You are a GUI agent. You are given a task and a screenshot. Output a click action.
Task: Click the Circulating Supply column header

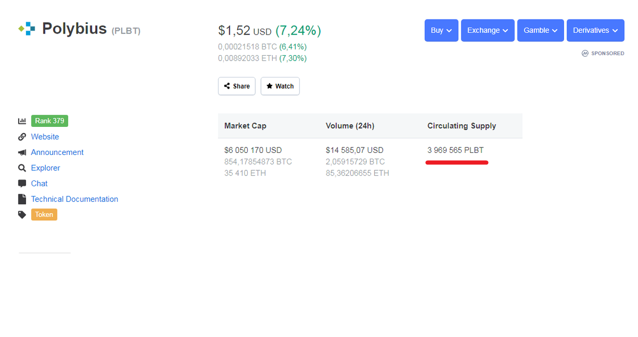[461, 126]
